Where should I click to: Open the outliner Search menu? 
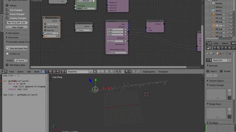coord(225,43)
